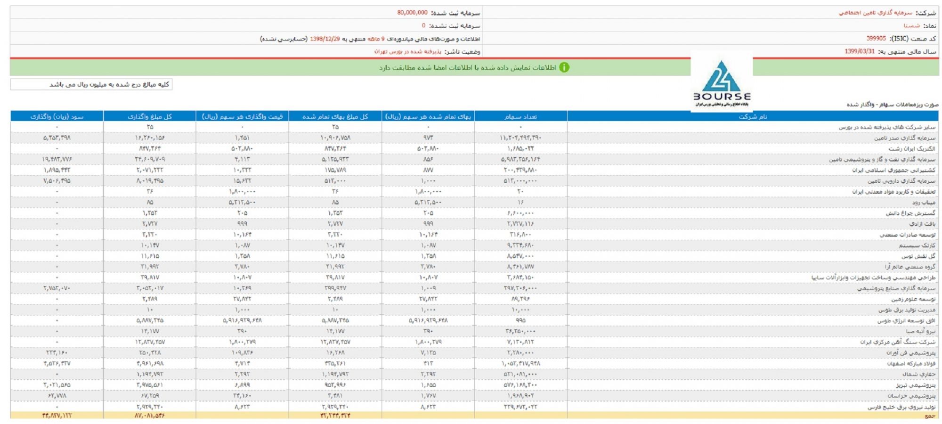Select row 'فولاد مبارکه اصفهان'
The height and width of the screenshot is (424, 942).
474,364
